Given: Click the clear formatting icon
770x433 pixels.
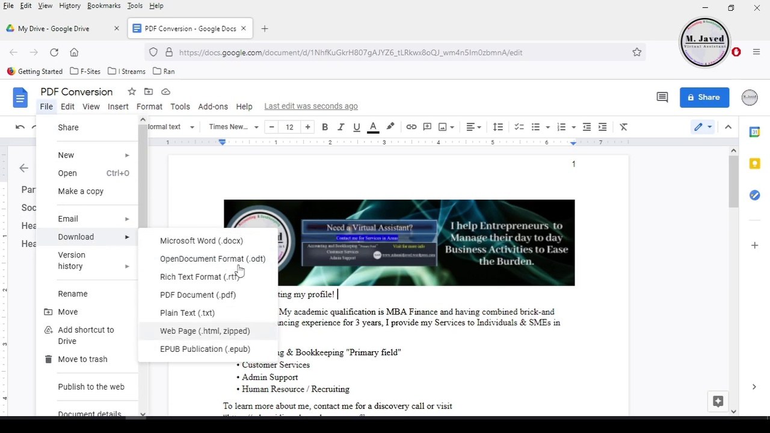Looking at the screenshot, I should coord(624,127).
